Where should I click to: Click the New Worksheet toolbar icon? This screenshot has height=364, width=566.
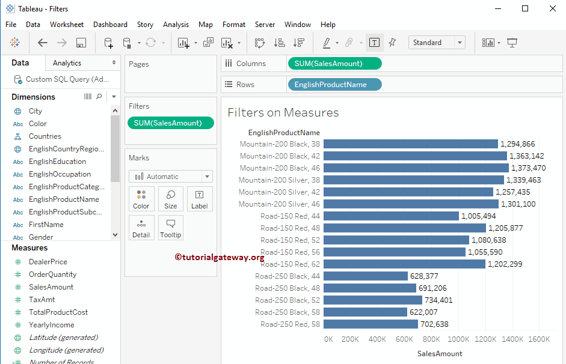183,43
